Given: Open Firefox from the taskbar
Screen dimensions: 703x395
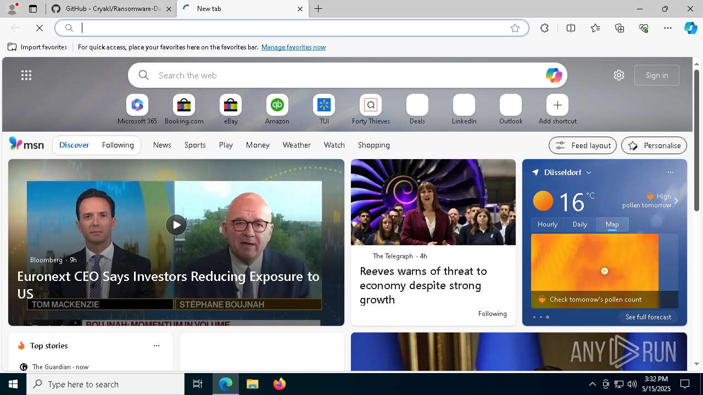Looking at the screenshot, I should (279, 384).
